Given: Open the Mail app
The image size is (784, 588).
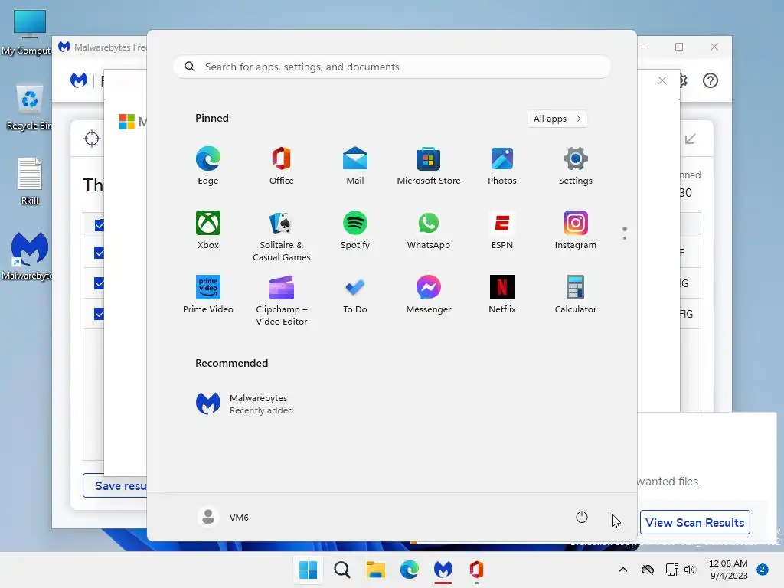Looking at the screenshot, I should [355, 166].
